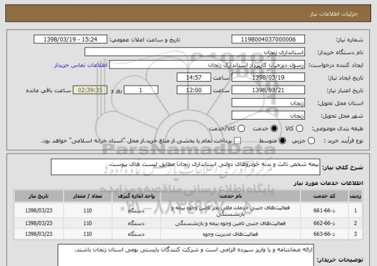Viewport: 377px width, 266px height.
Task: Click the public announcement date-time field
Action: 71,39
